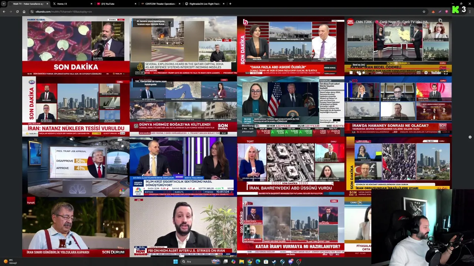
Task: Open the weather widget in the taskbar
Action: coord(10,262)
